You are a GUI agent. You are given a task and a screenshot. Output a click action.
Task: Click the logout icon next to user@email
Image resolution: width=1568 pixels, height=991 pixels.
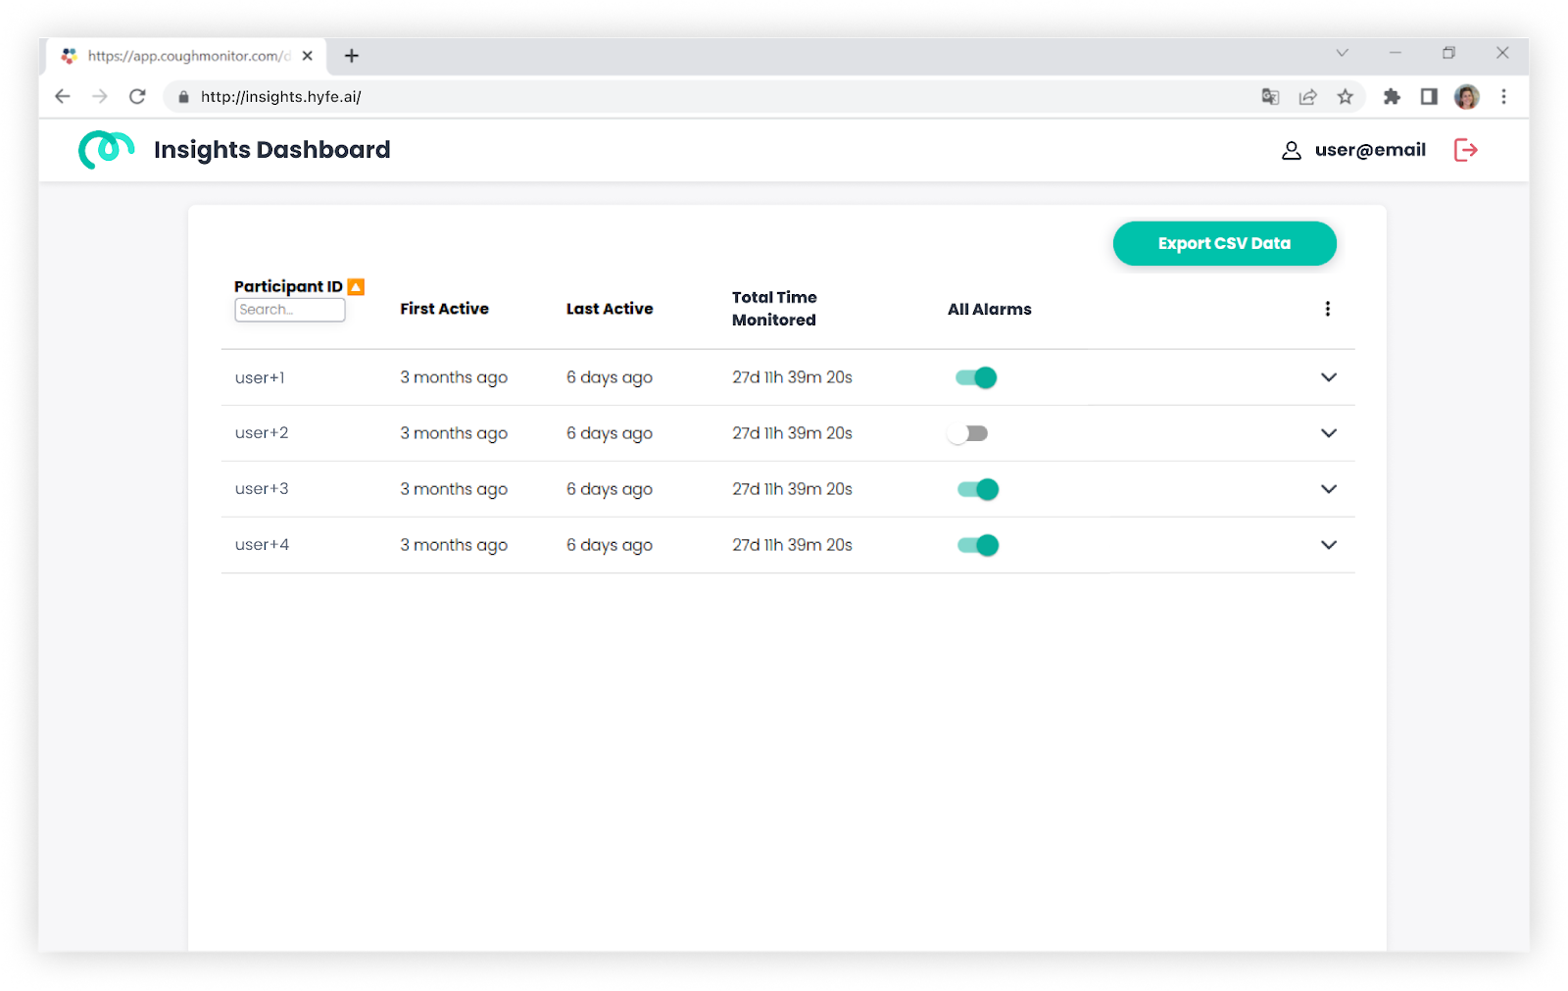point(1465,150)
